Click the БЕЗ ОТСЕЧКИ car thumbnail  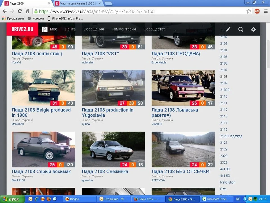(183, 149)
